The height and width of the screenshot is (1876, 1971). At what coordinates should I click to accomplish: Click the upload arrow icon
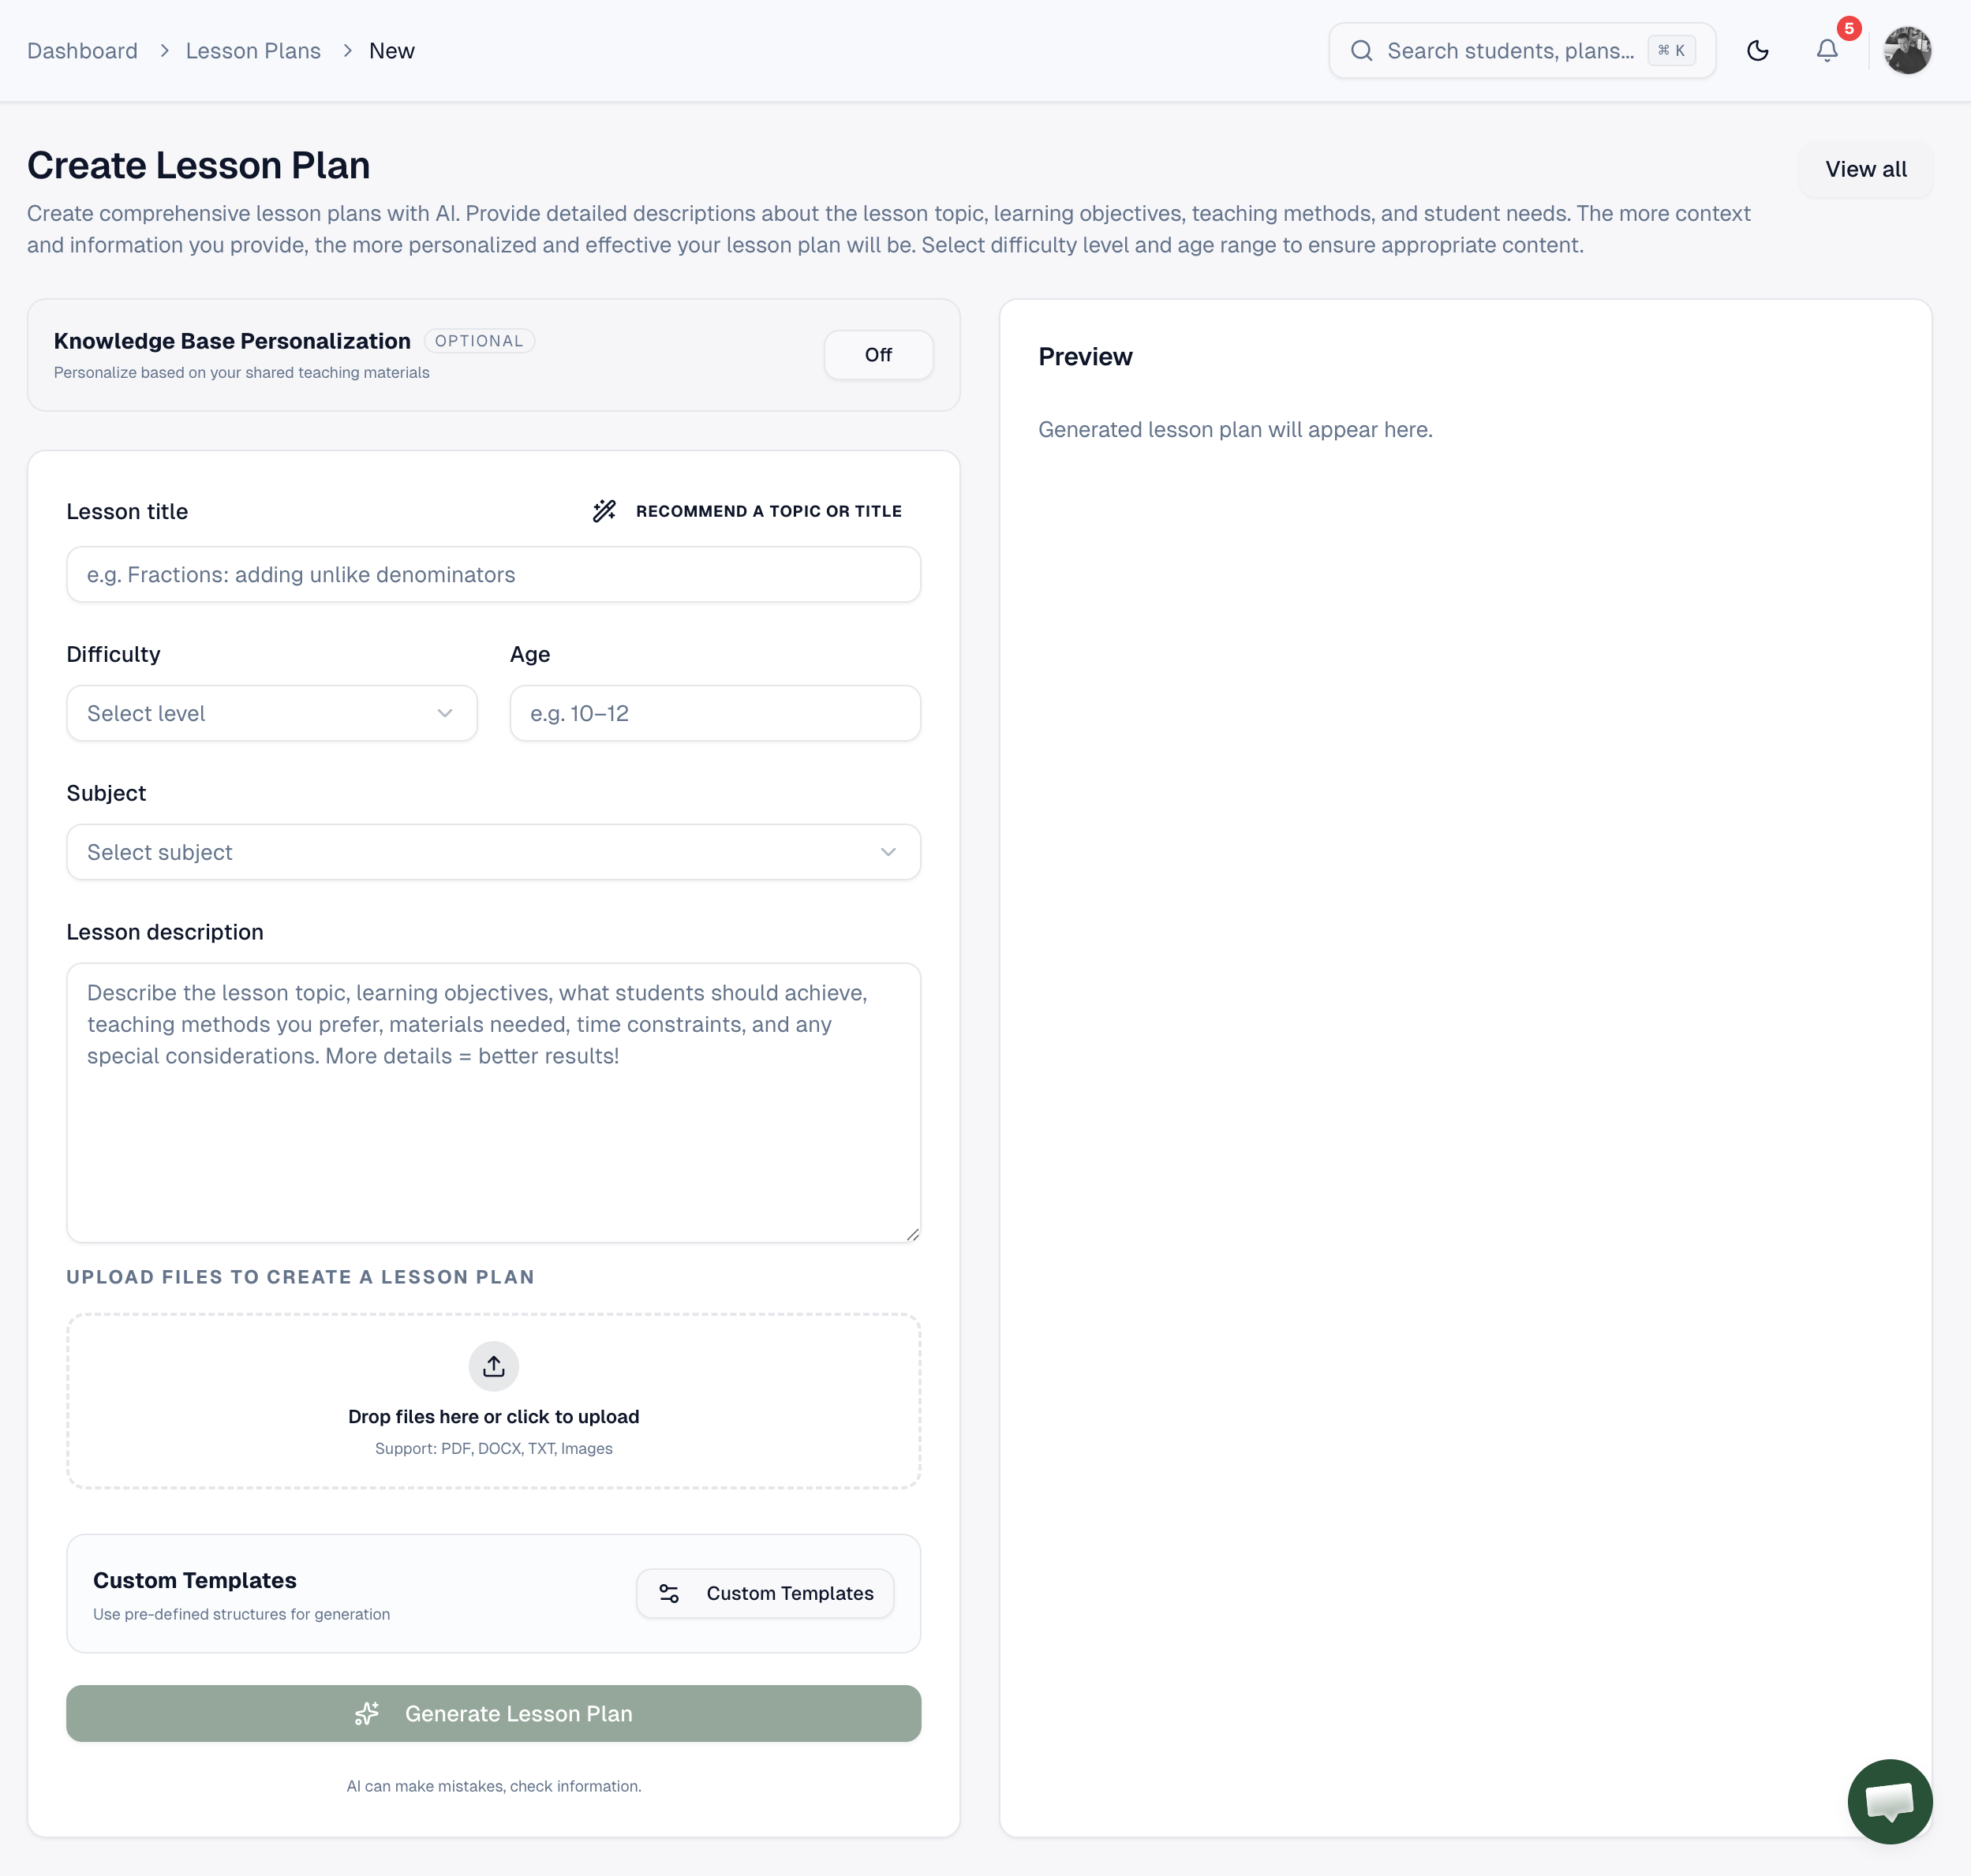pos(493,1366)
